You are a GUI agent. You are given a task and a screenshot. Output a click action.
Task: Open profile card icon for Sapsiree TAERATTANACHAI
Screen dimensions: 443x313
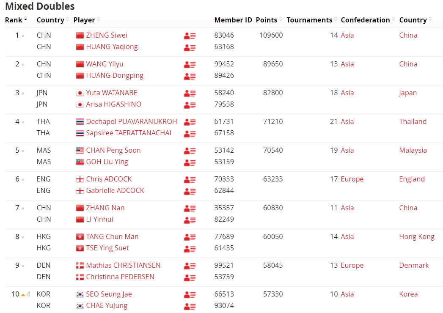(x=190, y=134)
